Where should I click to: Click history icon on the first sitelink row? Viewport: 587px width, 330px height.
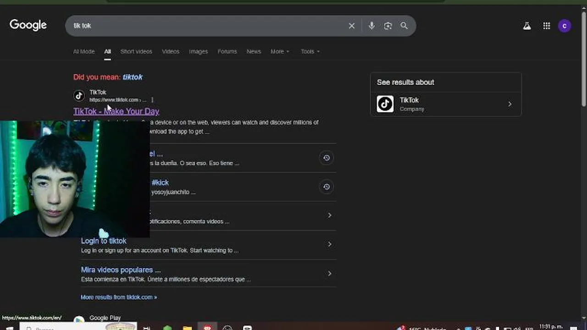coord(326,158)
